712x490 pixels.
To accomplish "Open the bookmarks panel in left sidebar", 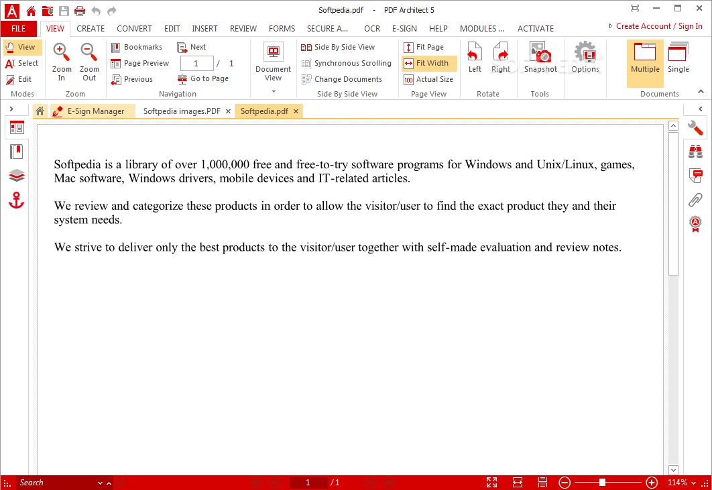I will (17, 151).
